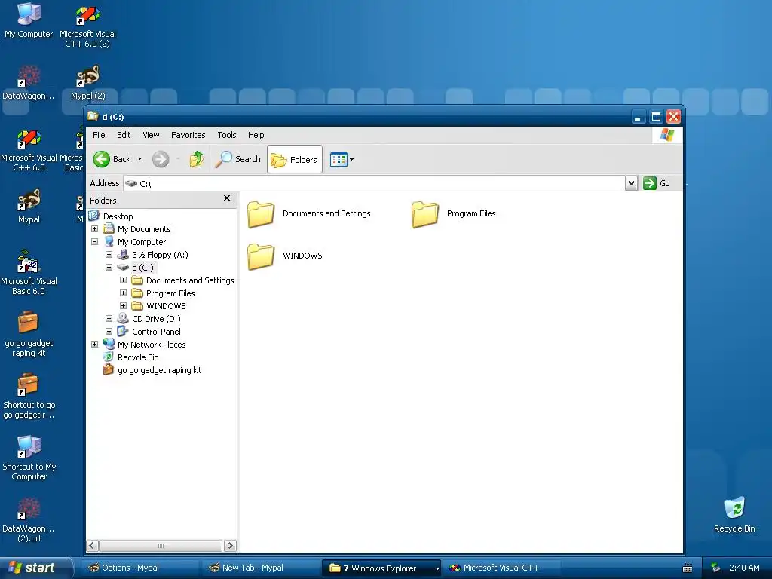
Task: Click folder tree scrollbar left arrow
Action: pos(93,546)
